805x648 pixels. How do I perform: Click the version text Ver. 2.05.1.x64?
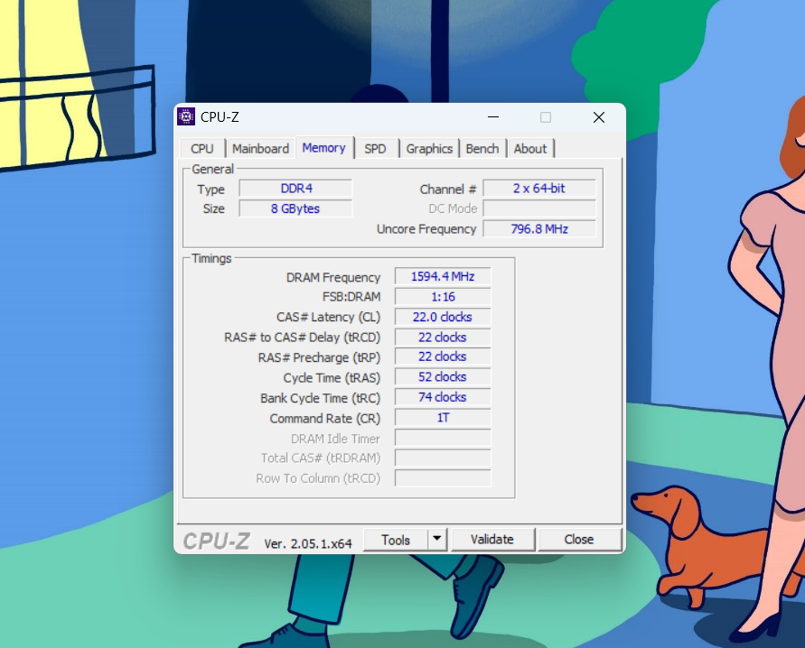308,543
